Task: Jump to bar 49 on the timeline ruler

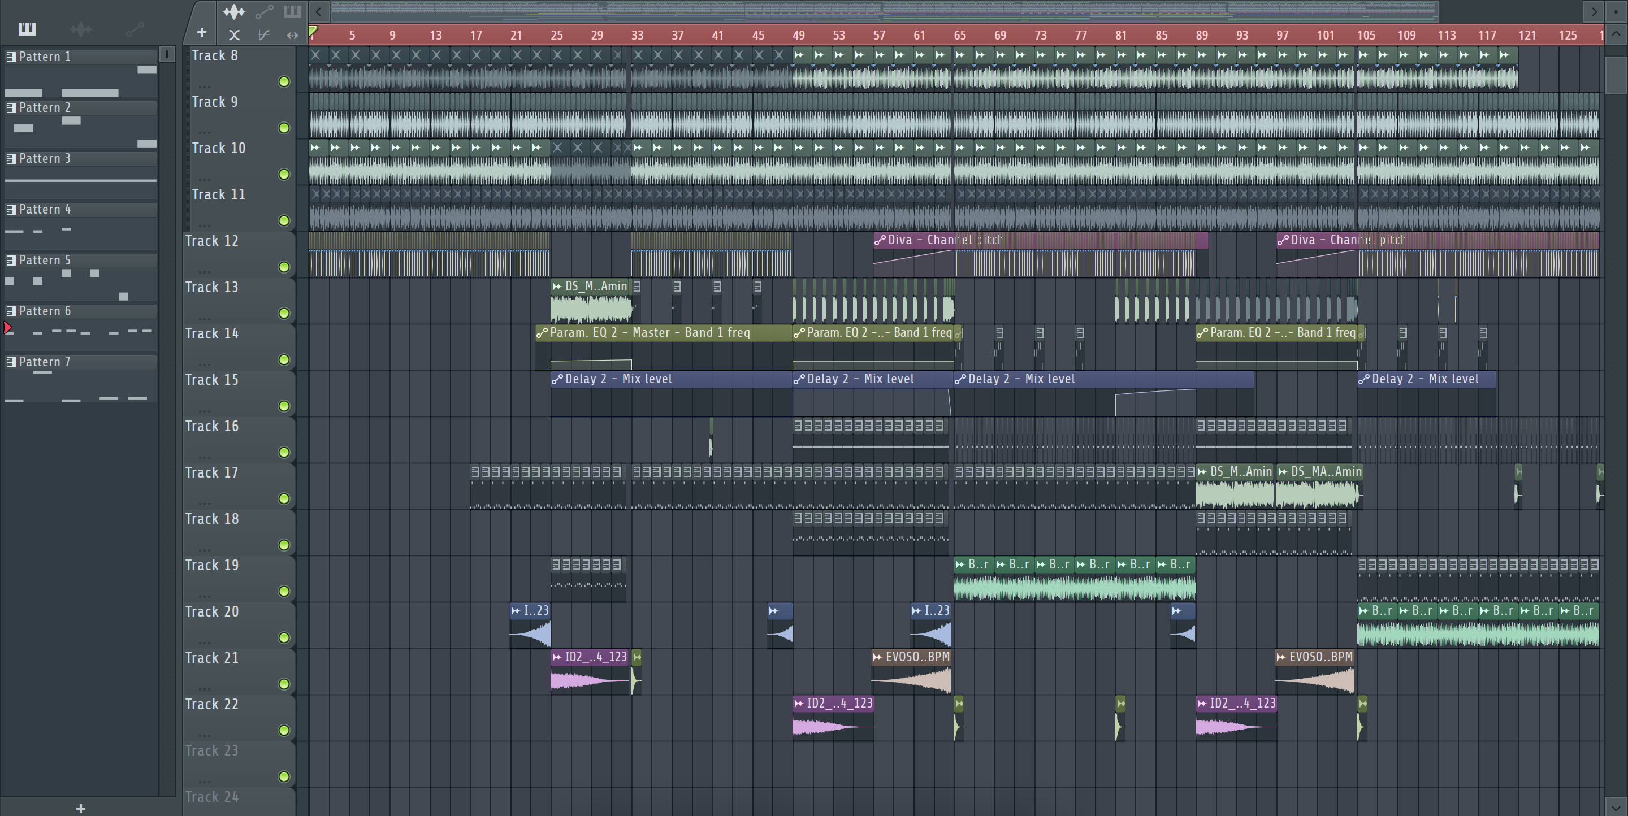Action: 798,36
